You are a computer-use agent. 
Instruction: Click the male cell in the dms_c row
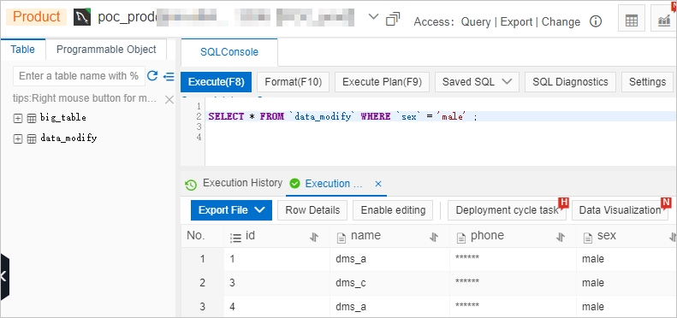[x=627, y=283]
